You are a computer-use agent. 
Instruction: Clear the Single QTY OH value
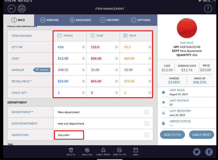[x=83, y=47]
